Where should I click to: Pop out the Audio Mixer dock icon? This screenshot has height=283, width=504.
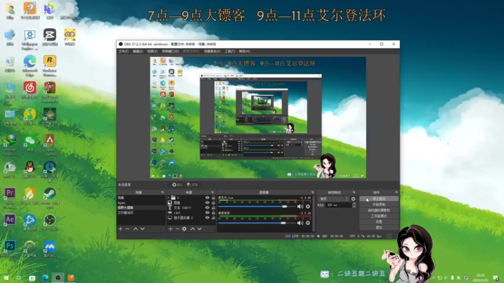click(x=312, y=192)
